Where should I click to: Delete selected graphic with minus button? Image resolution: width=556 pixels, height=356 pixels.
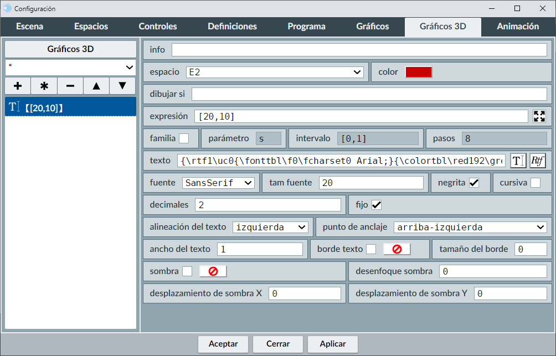coord(70,86)
